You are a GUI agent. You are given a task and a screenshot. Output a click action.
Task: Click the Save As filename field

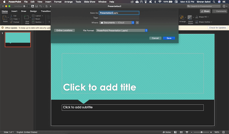pyautogui.click(x=119, y=13)
